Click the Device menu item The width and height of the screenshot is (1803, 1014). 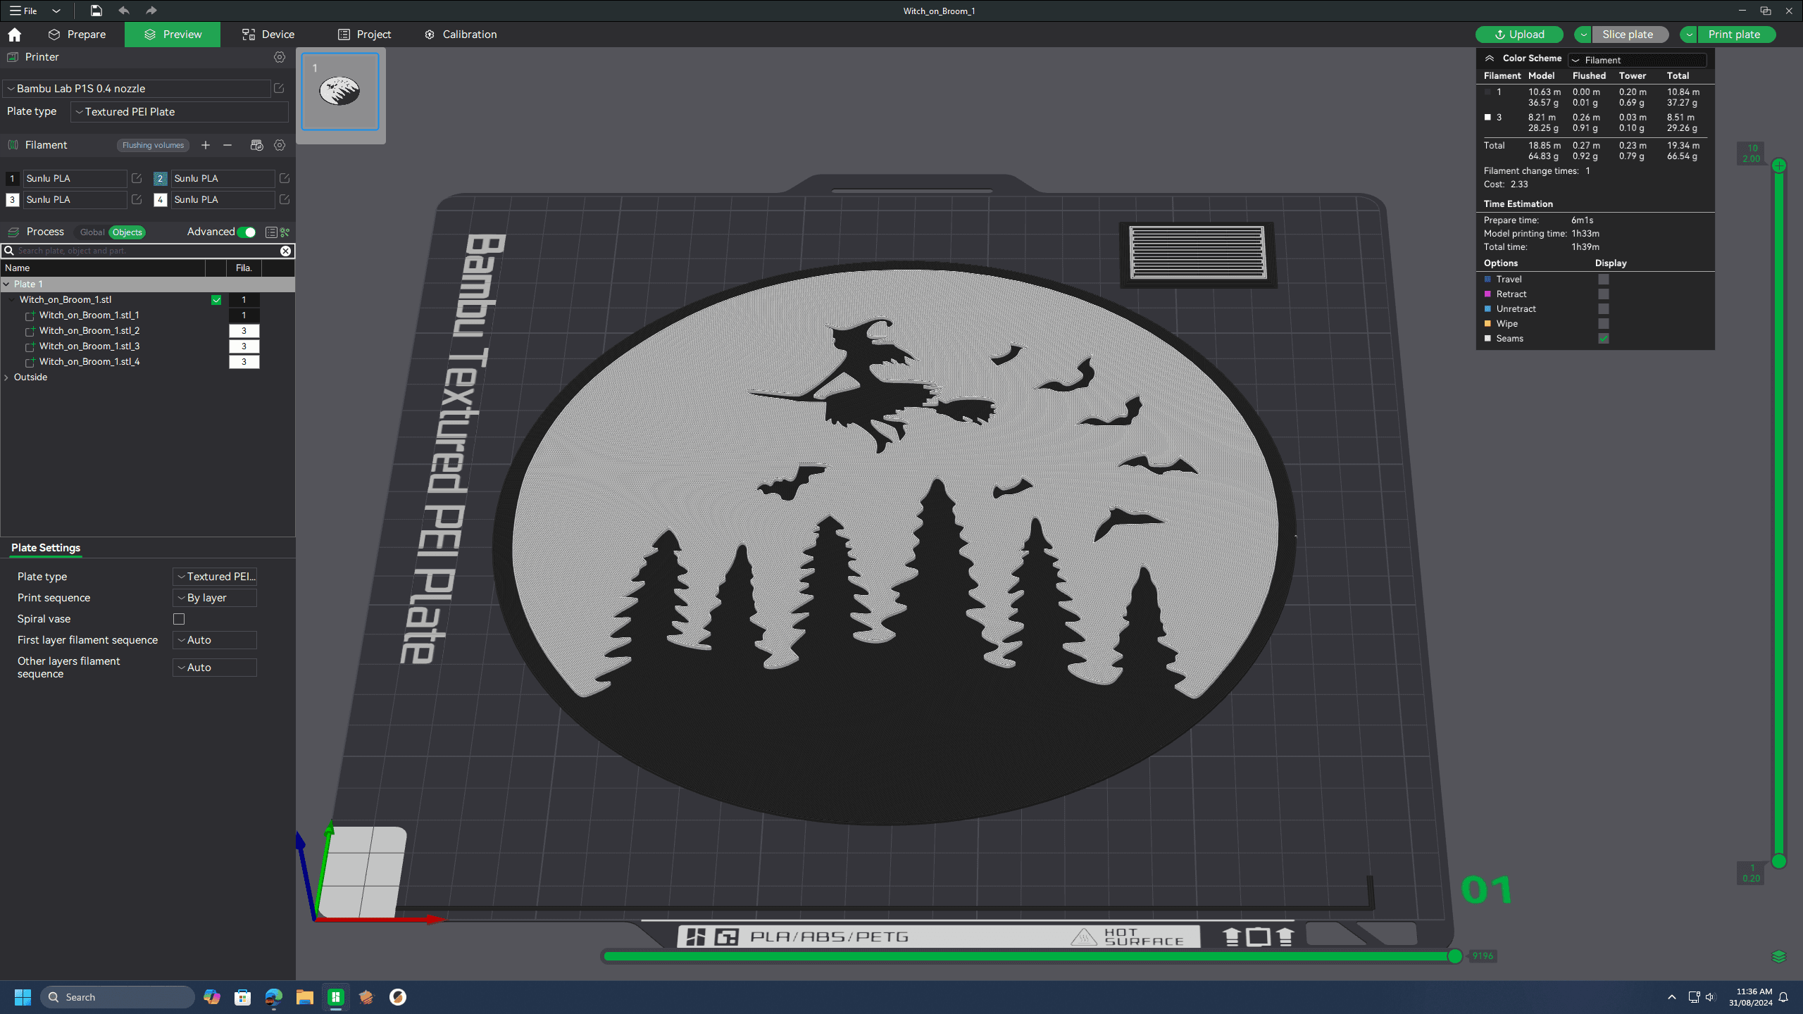[x=277, y=33]
